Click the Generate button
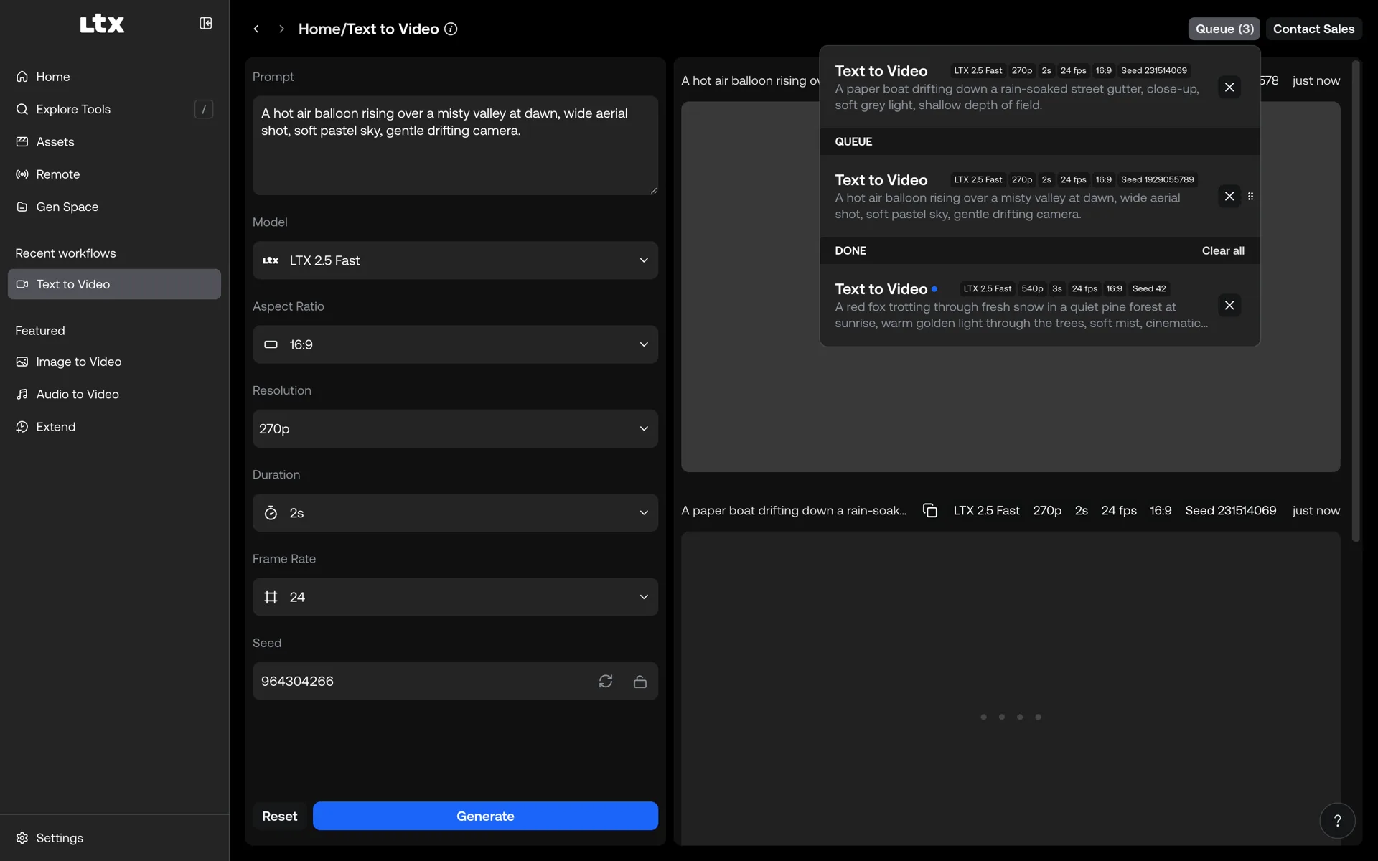The width and height of the screenshot is (1378, 861). click(485, 816)
